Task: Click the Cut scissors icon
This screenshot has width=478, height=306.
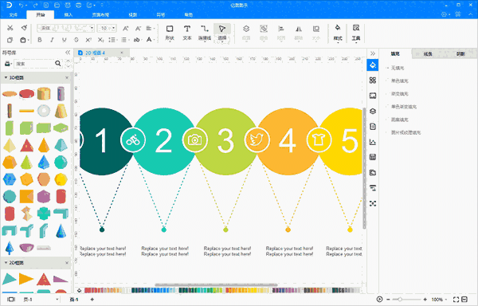Action: [x=10, y=28]
